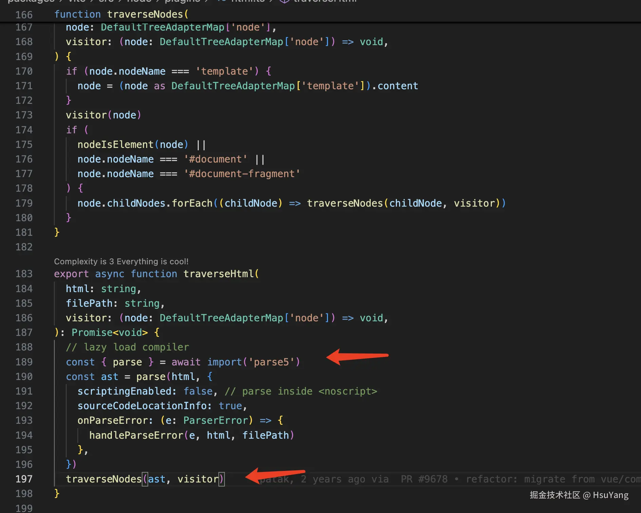The width and height of the screenshot is (641, 513).
Task: Click the active line number 197
Action: (x=24, y=479)
